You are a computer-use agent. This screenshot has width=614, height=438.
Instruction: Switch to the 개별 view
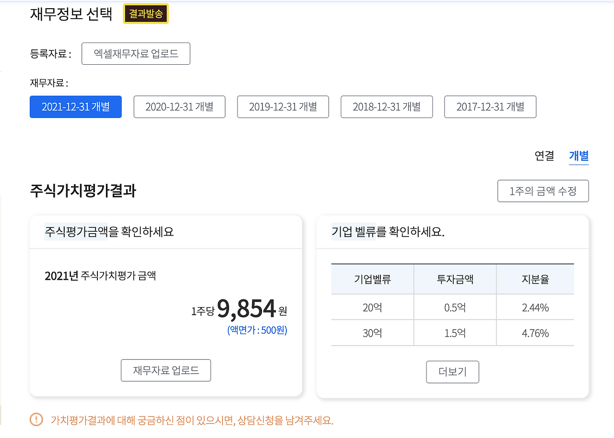pyautogui.click(x=579, y=155)
